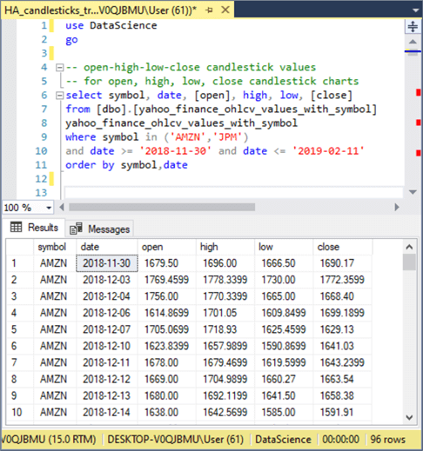This screenshot has width=423, height=451.
Task: Click the symbol column header
Action: [x=55, y=247]
